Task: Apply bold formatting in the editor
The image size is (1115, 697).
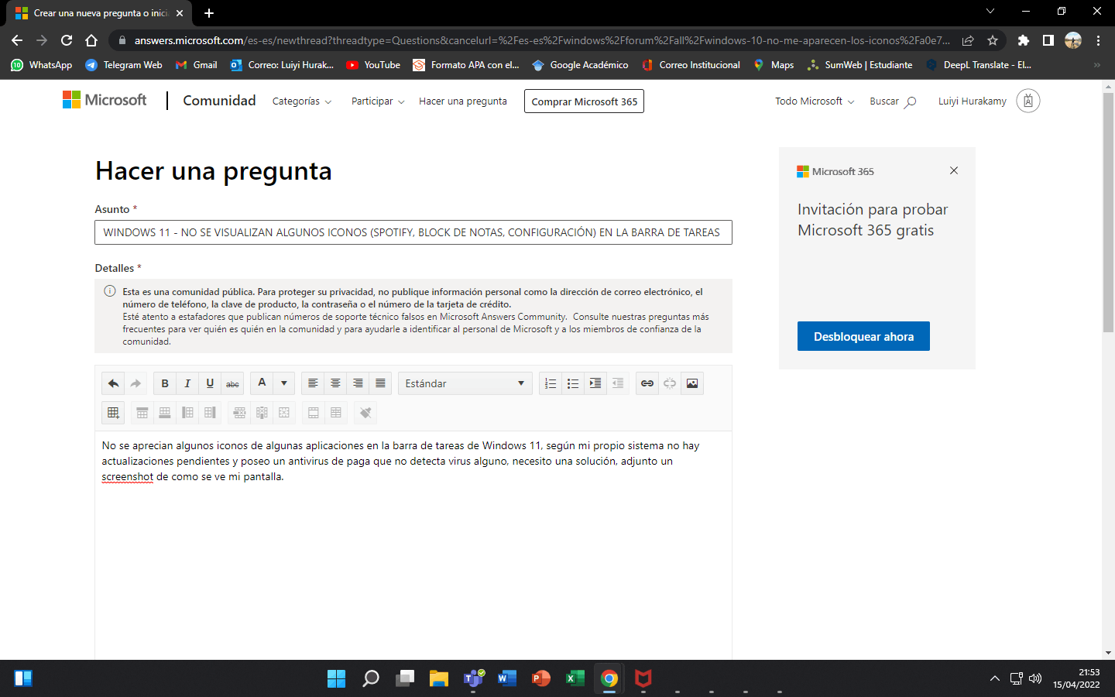Action: coord(165,383)
